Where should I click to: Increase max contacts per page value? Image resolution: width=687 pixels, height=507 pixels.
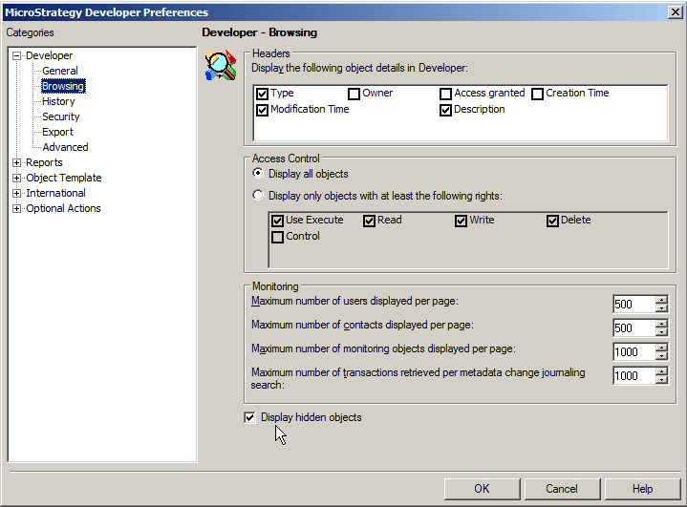pos(661,324)
